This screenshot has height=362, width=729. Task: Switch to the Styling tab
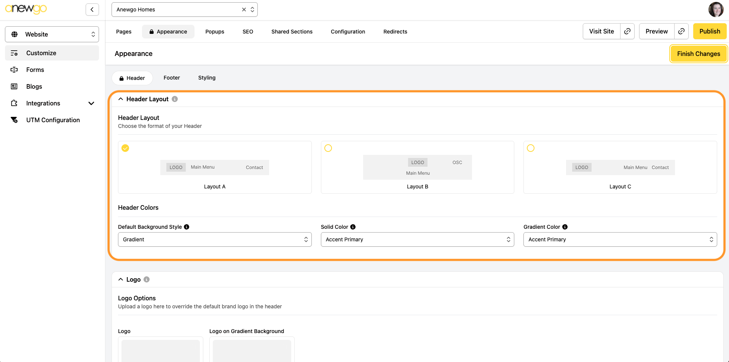(207, 78)
